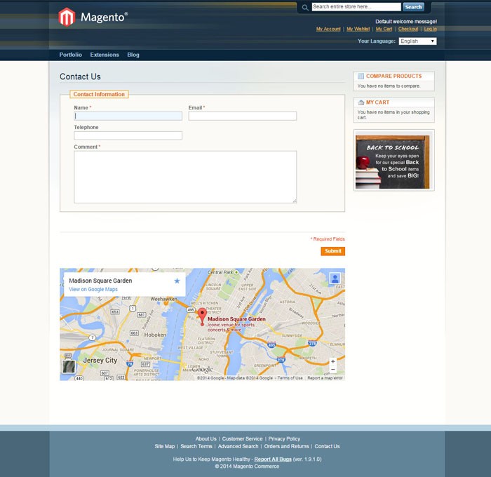Click the 'Contact Us' page heading
This screenshot has height=477, width=491.
(80, 76)
